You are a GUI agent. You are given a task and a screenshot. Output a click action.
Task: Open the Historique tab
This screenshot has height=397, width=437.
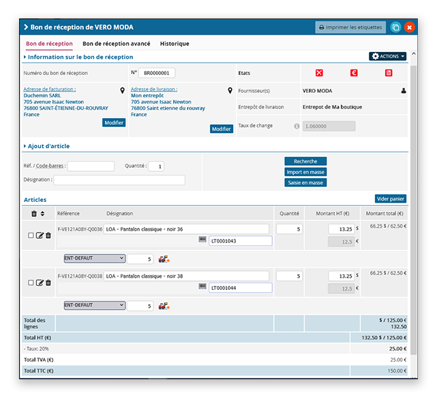pos(175,44)
